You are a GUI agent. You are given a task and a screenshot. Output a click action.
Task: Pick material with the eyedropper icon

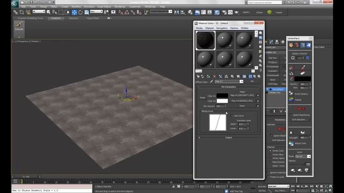click(211, 81)
